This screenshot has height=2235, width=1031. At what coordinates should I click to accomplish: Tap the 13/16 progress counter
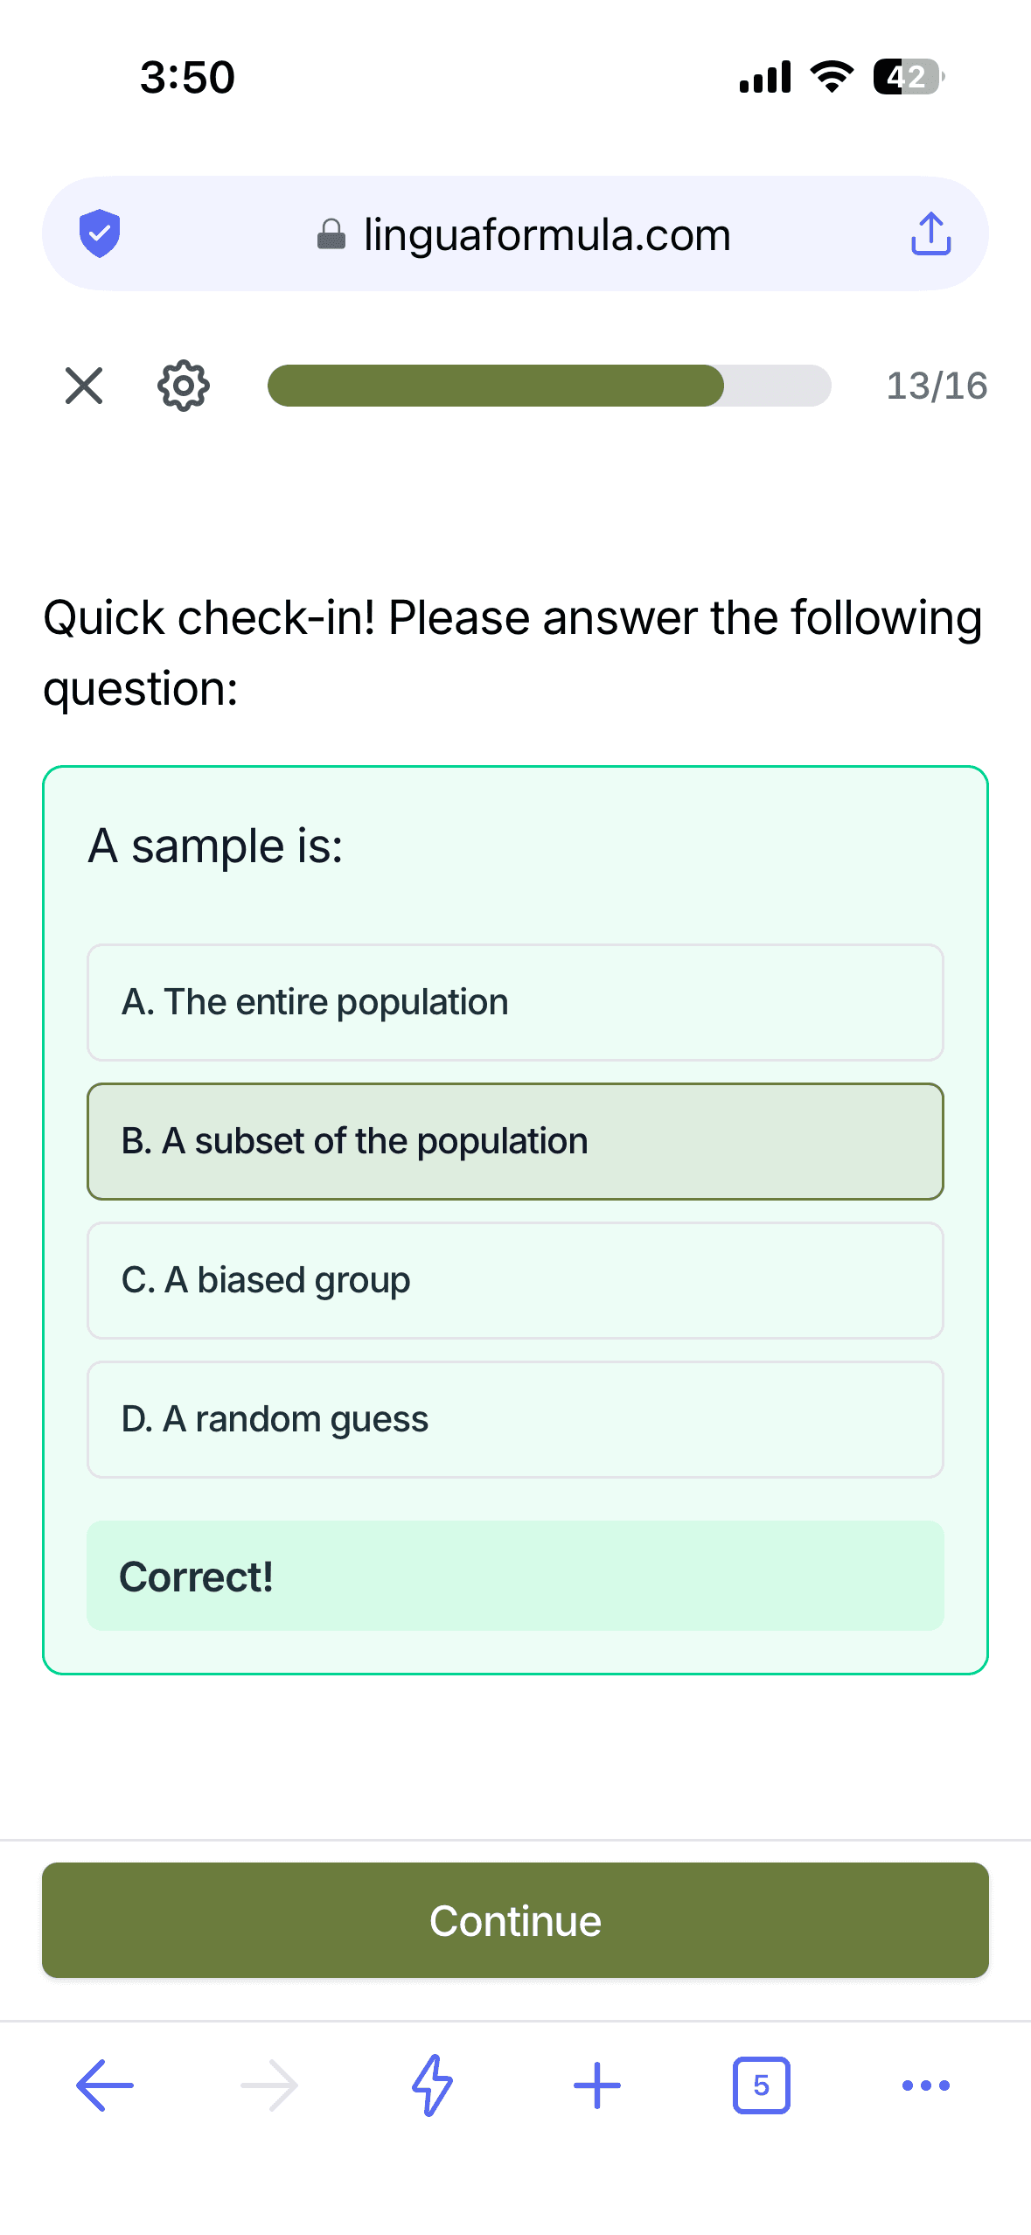937,386
